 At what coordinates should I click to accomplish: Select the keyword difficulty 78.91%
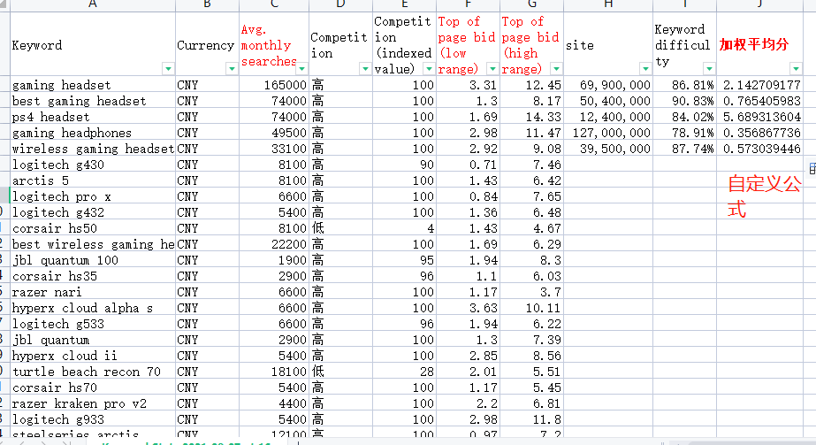tap(685, 133)
